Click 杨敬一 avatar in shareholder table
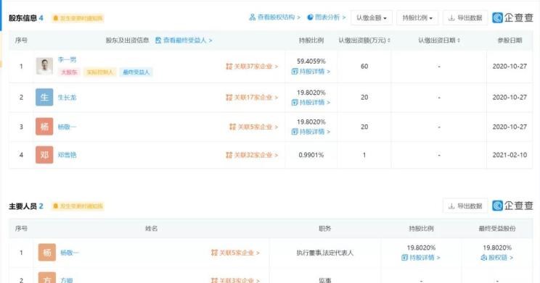 [44, 127]
